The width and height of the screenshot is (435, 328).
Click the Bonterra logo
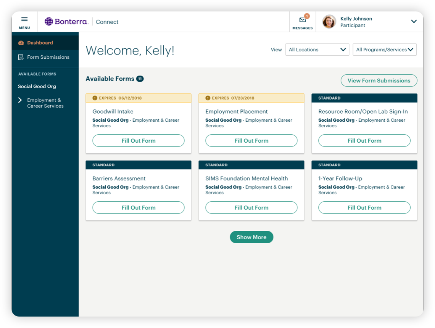coord(66,22)
